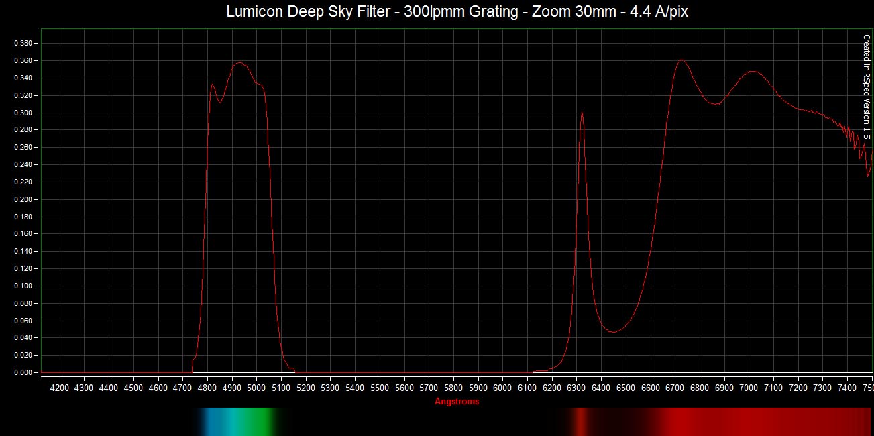Viewport: 874px width, 436px height.
Task: Click the 0.000 value on the y-axis
Action: 23,372
